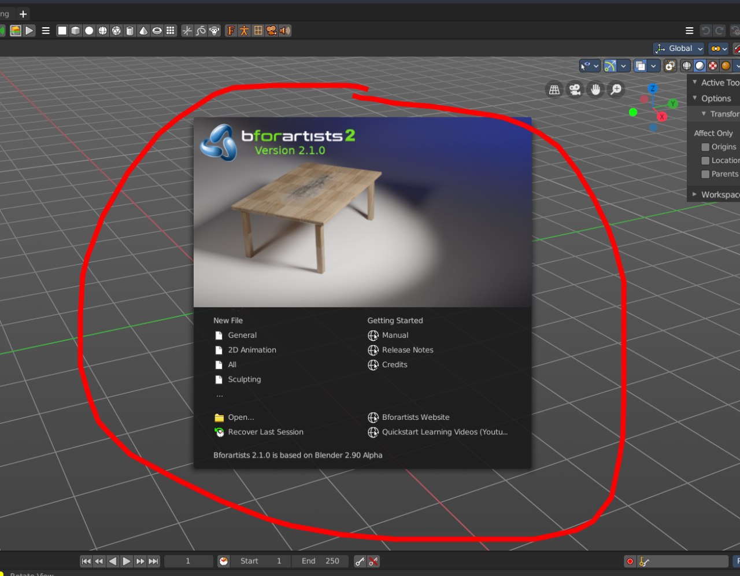The width and height of the screenshot is (740, 576).
Task: Add an Armature from the toolbar
Action: [245, 31]
